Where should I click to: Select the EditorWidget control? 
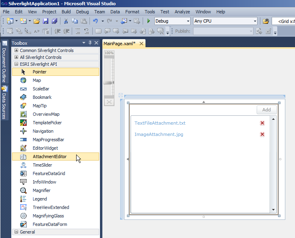pos(56,148)
